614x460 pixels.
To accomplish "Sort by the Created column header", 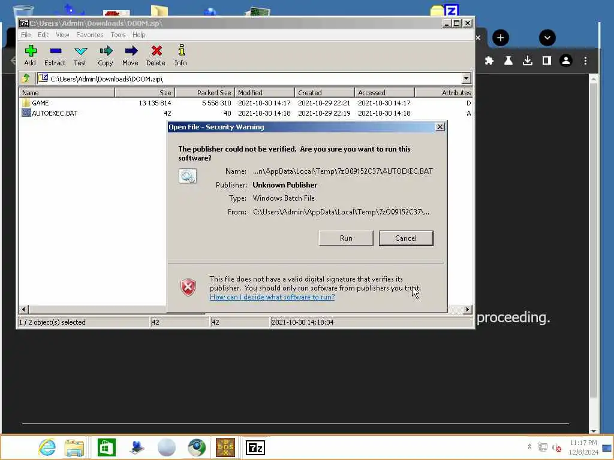I will pos(324,93).
